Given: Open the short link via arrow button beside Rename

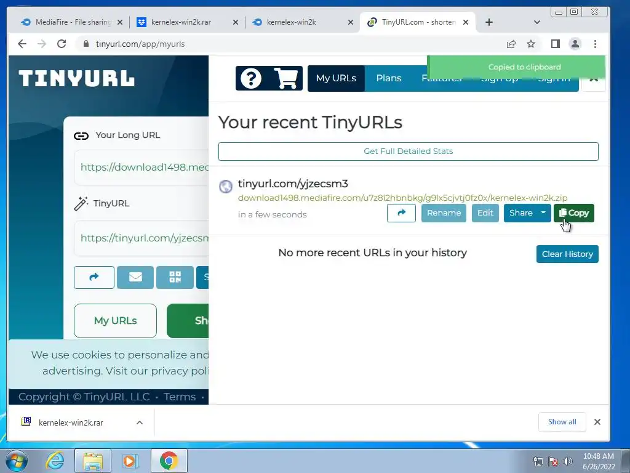Looking at the screenshot, I should coord(401,212).
